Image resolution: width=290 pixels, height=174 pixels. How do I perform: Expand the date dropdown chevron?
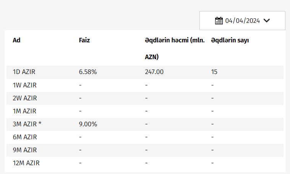[x=267, y=21]
